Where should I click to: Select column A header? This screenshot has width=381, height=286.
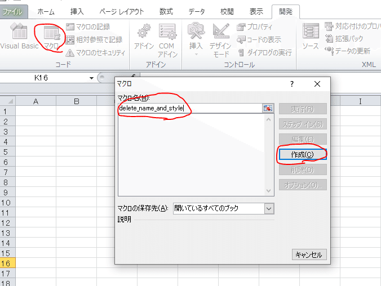pos(36,101)
